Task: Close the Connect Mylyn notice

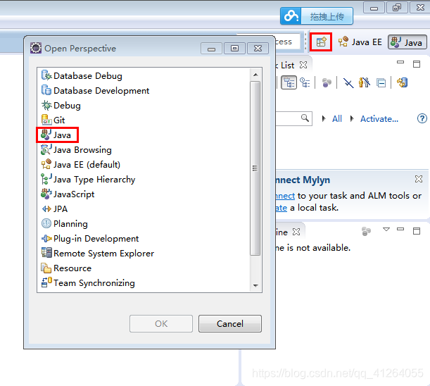Action: click(x=419, y=179)
